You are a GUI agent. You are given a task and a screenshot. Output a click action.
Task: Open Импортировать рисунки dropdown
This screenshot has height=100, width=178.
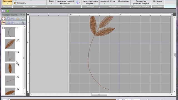90,2
